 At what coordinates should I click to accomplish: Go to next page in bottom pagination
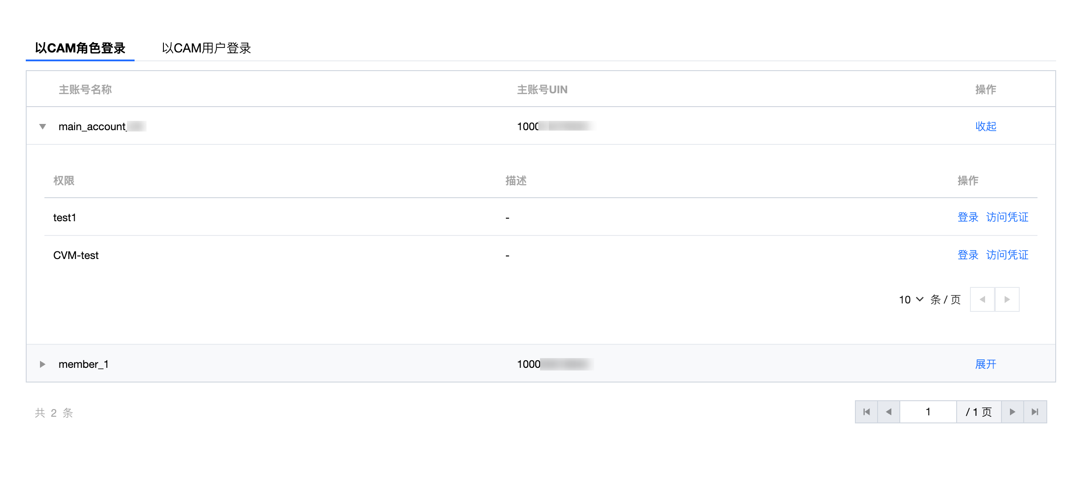(x=1013, y=412)
